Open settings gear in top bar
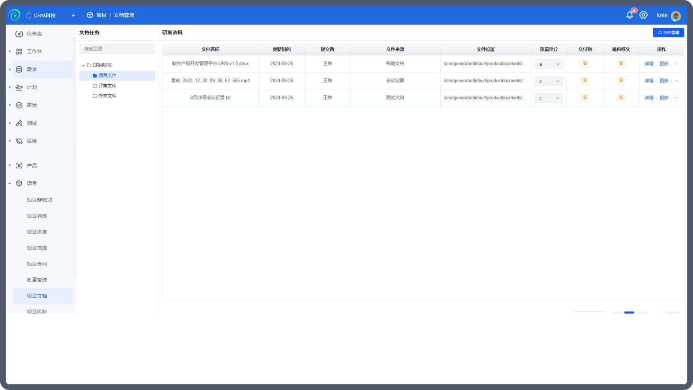 643,15
